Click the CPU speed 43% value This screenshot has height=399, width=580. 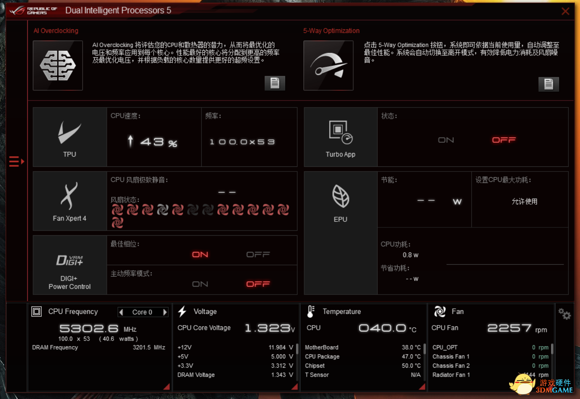[153, 141]
